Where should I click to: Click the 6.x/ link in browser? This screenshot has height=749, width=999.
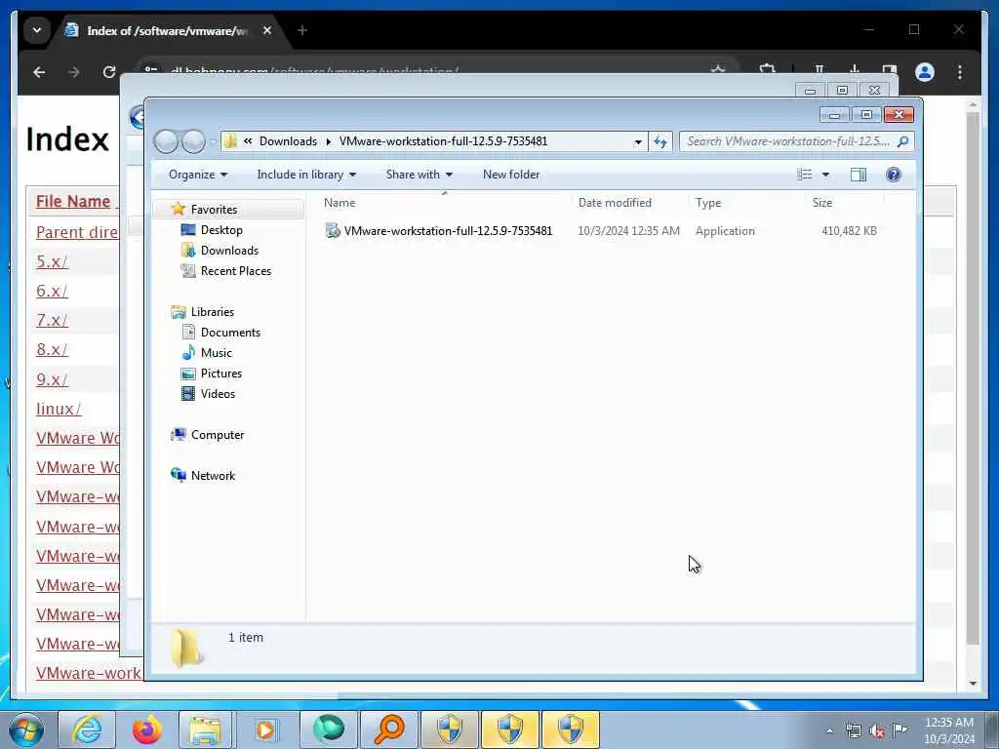pyautogui.click(x=52, y=291)
